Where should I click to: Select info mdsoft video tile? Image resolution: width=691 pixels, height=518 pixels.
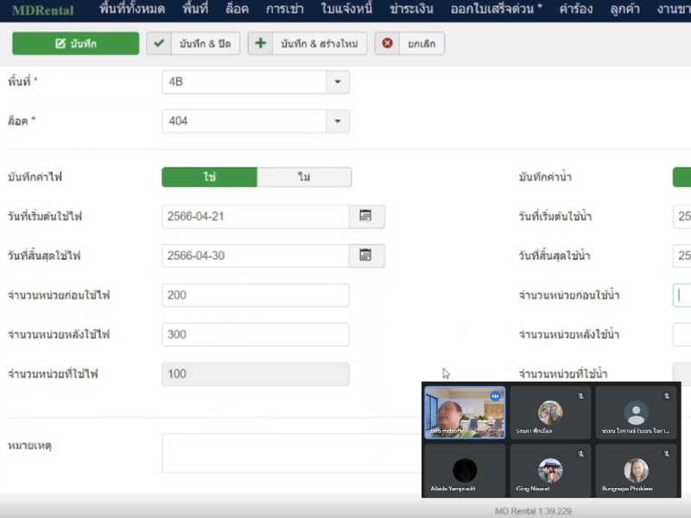point(465,413)
